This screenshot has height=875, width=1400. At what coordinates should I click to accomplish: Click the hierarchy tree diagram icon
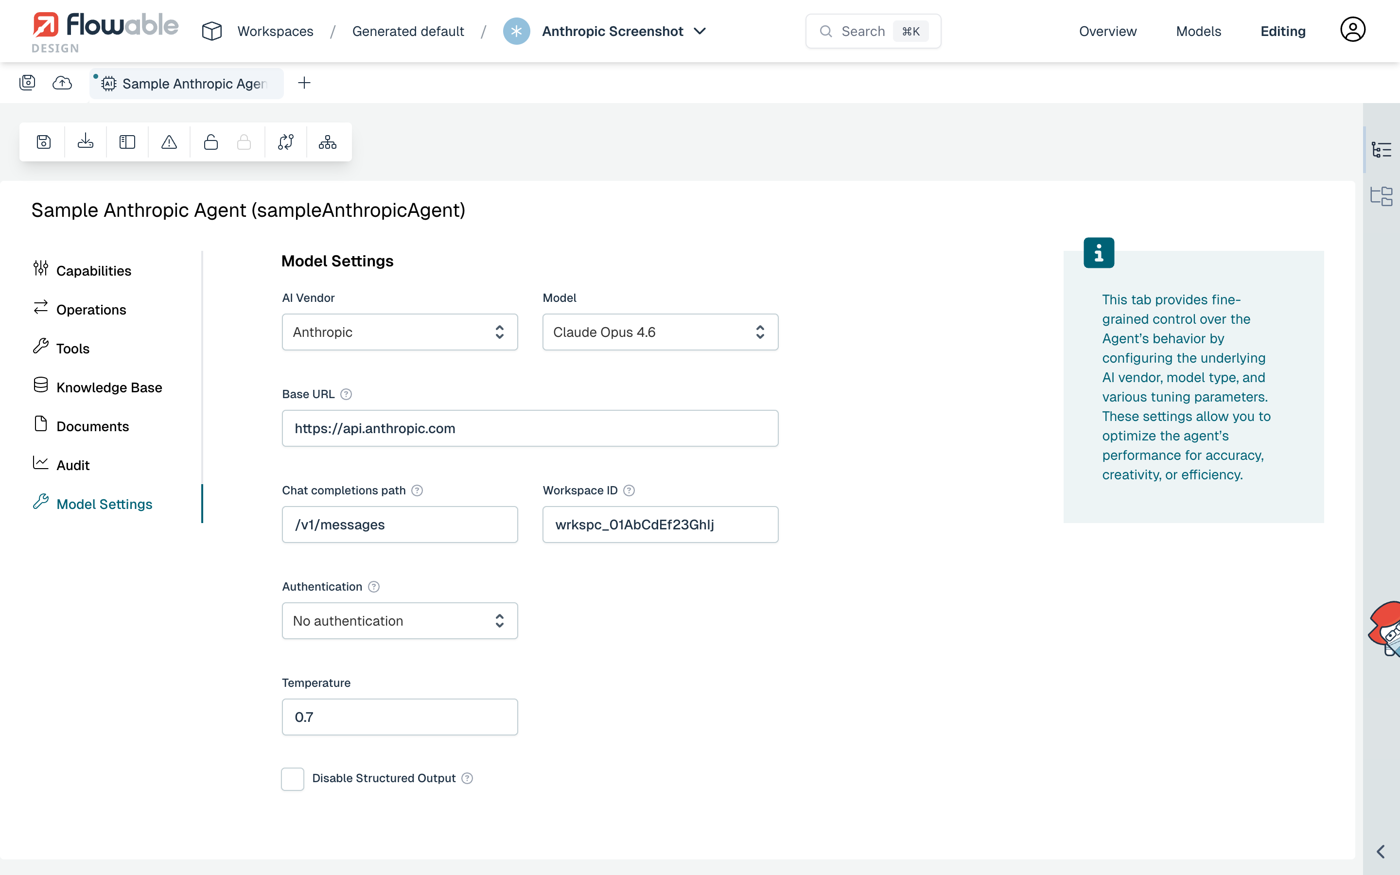coord(328,142)
